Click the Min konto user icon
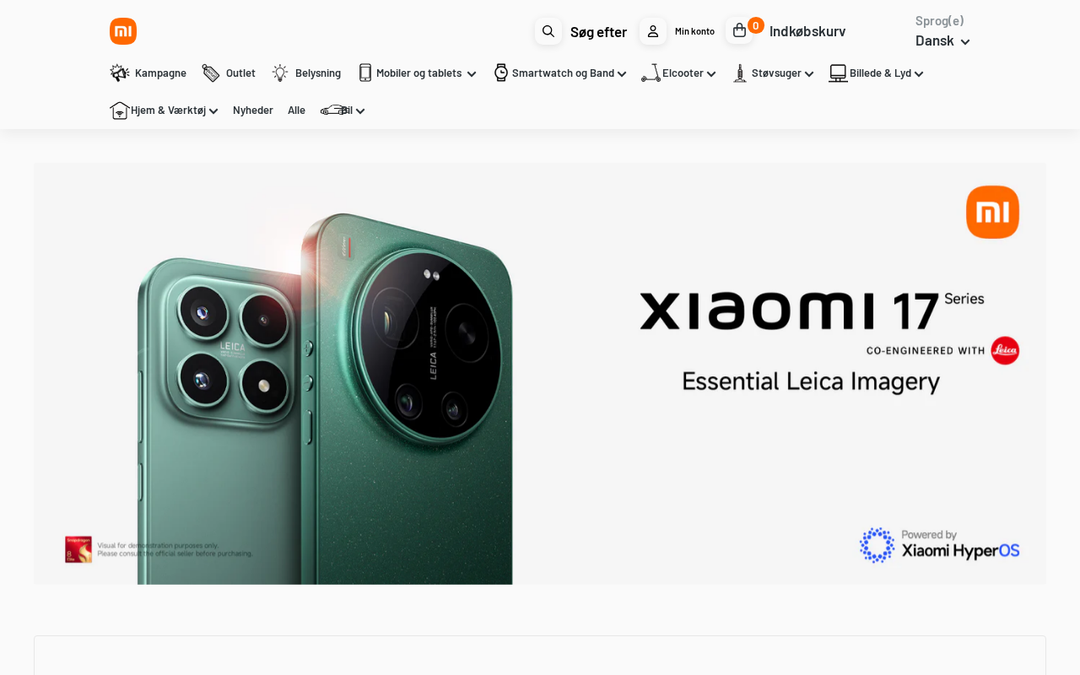1080x675 pixels. pyautogui.click(x=653, y=31)
